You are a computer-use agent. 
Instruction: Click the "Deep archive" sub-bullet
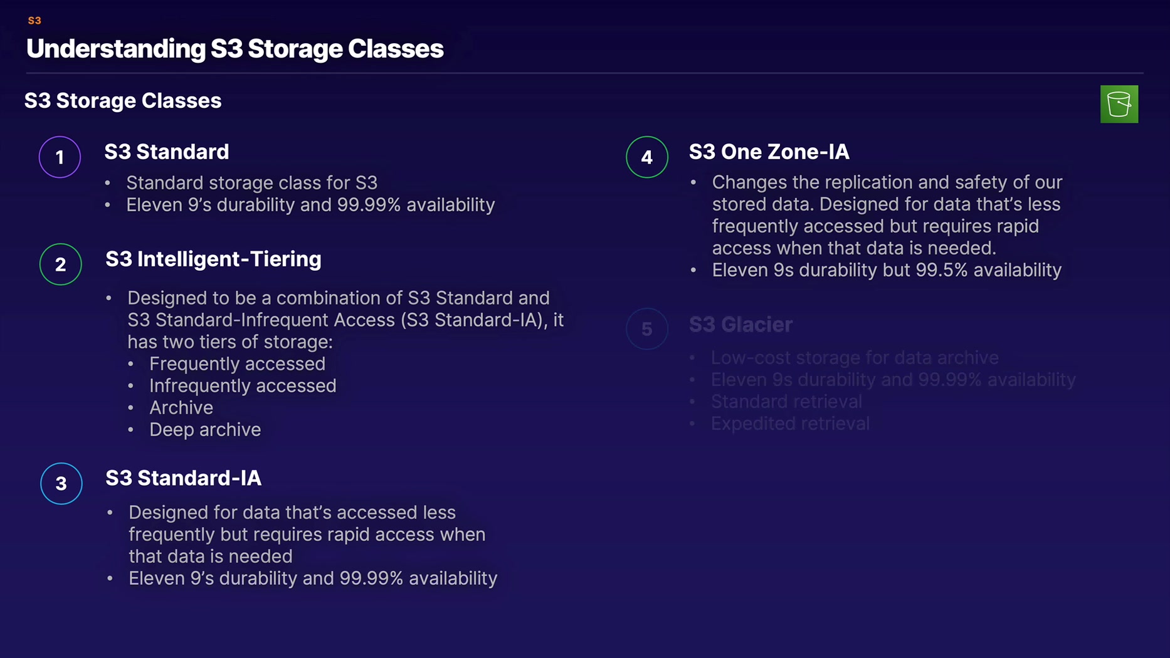204,430
